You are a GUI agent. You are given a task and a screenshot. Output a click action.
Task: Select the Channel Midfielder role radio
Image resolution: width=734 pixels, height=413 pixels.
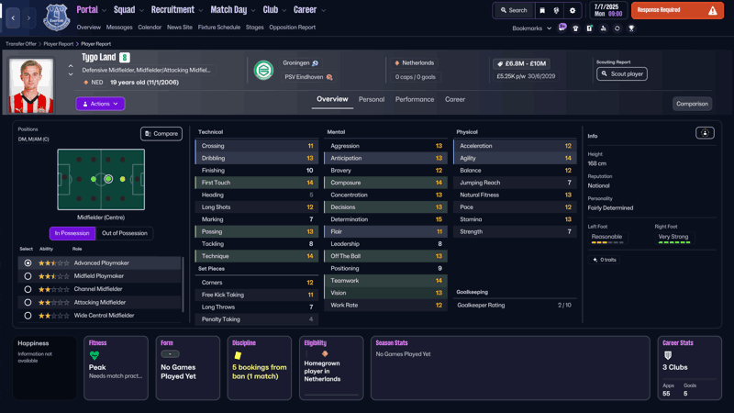[x=28, y=289]
